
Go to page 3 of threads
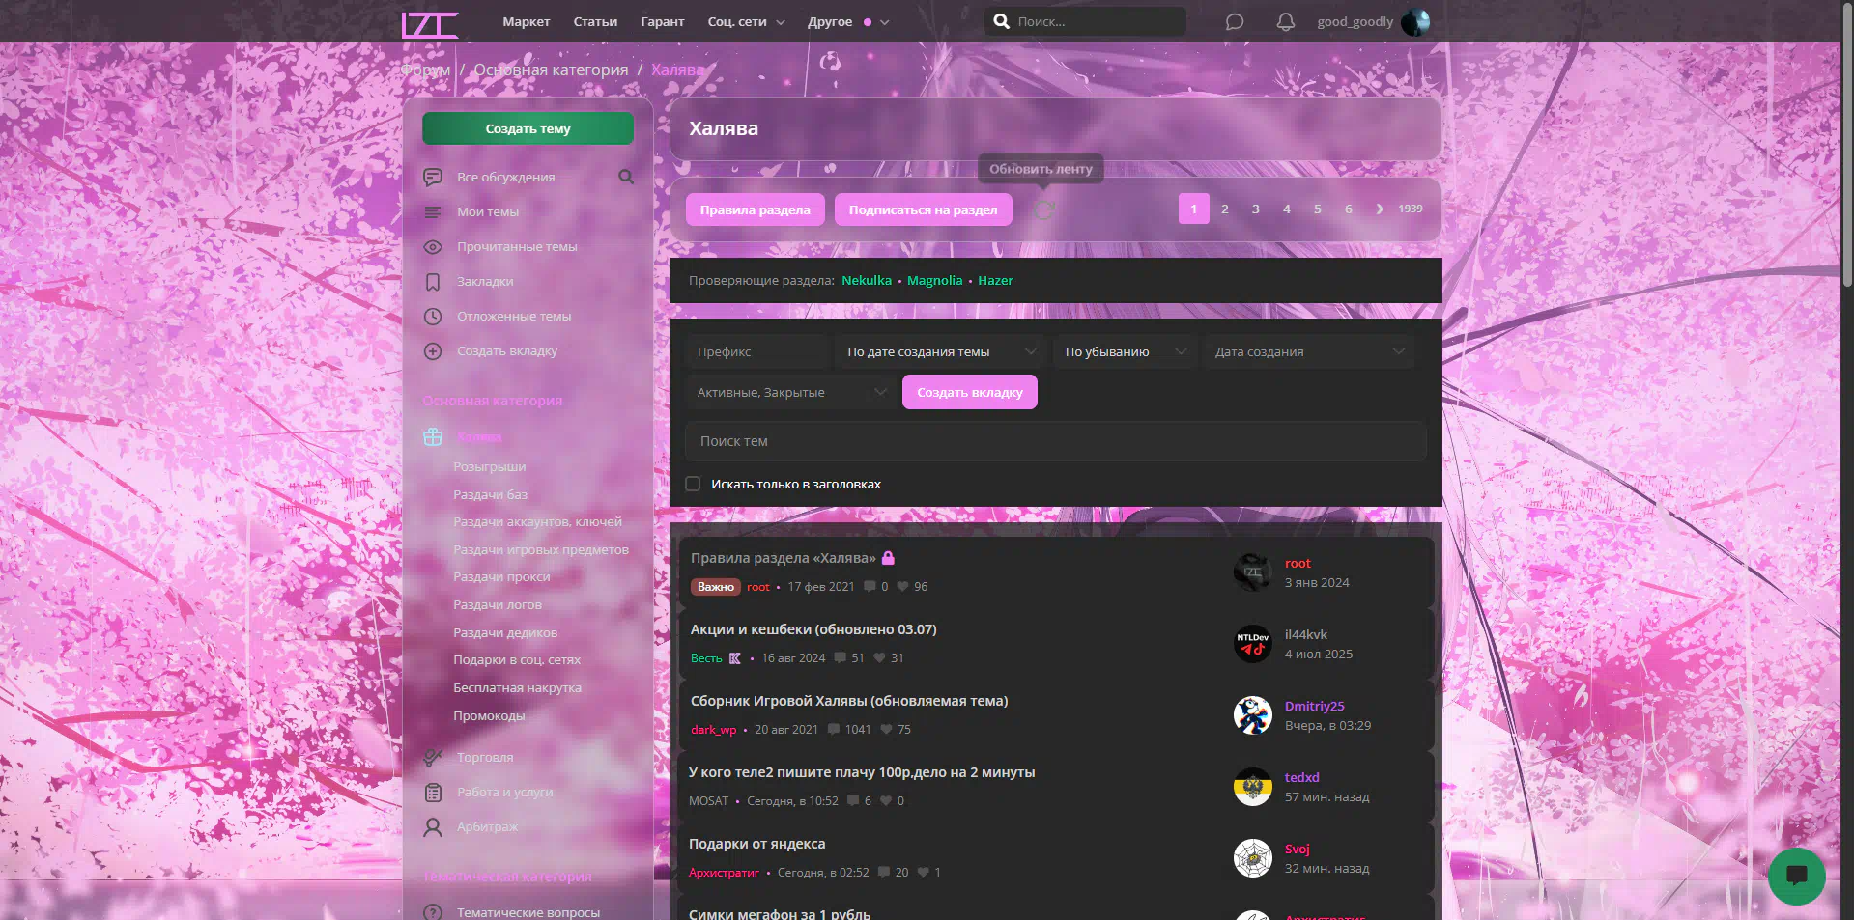(1255, 209)
